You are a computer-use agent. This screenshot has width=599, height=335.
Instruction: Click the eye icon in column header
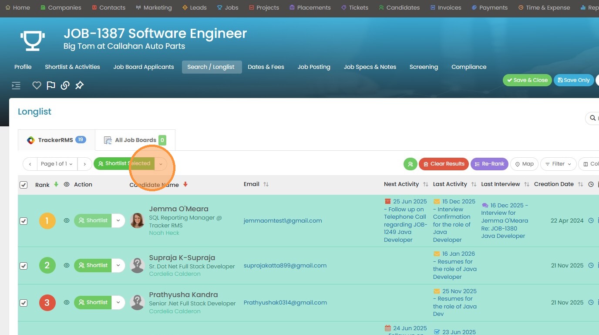click(67, 184)
